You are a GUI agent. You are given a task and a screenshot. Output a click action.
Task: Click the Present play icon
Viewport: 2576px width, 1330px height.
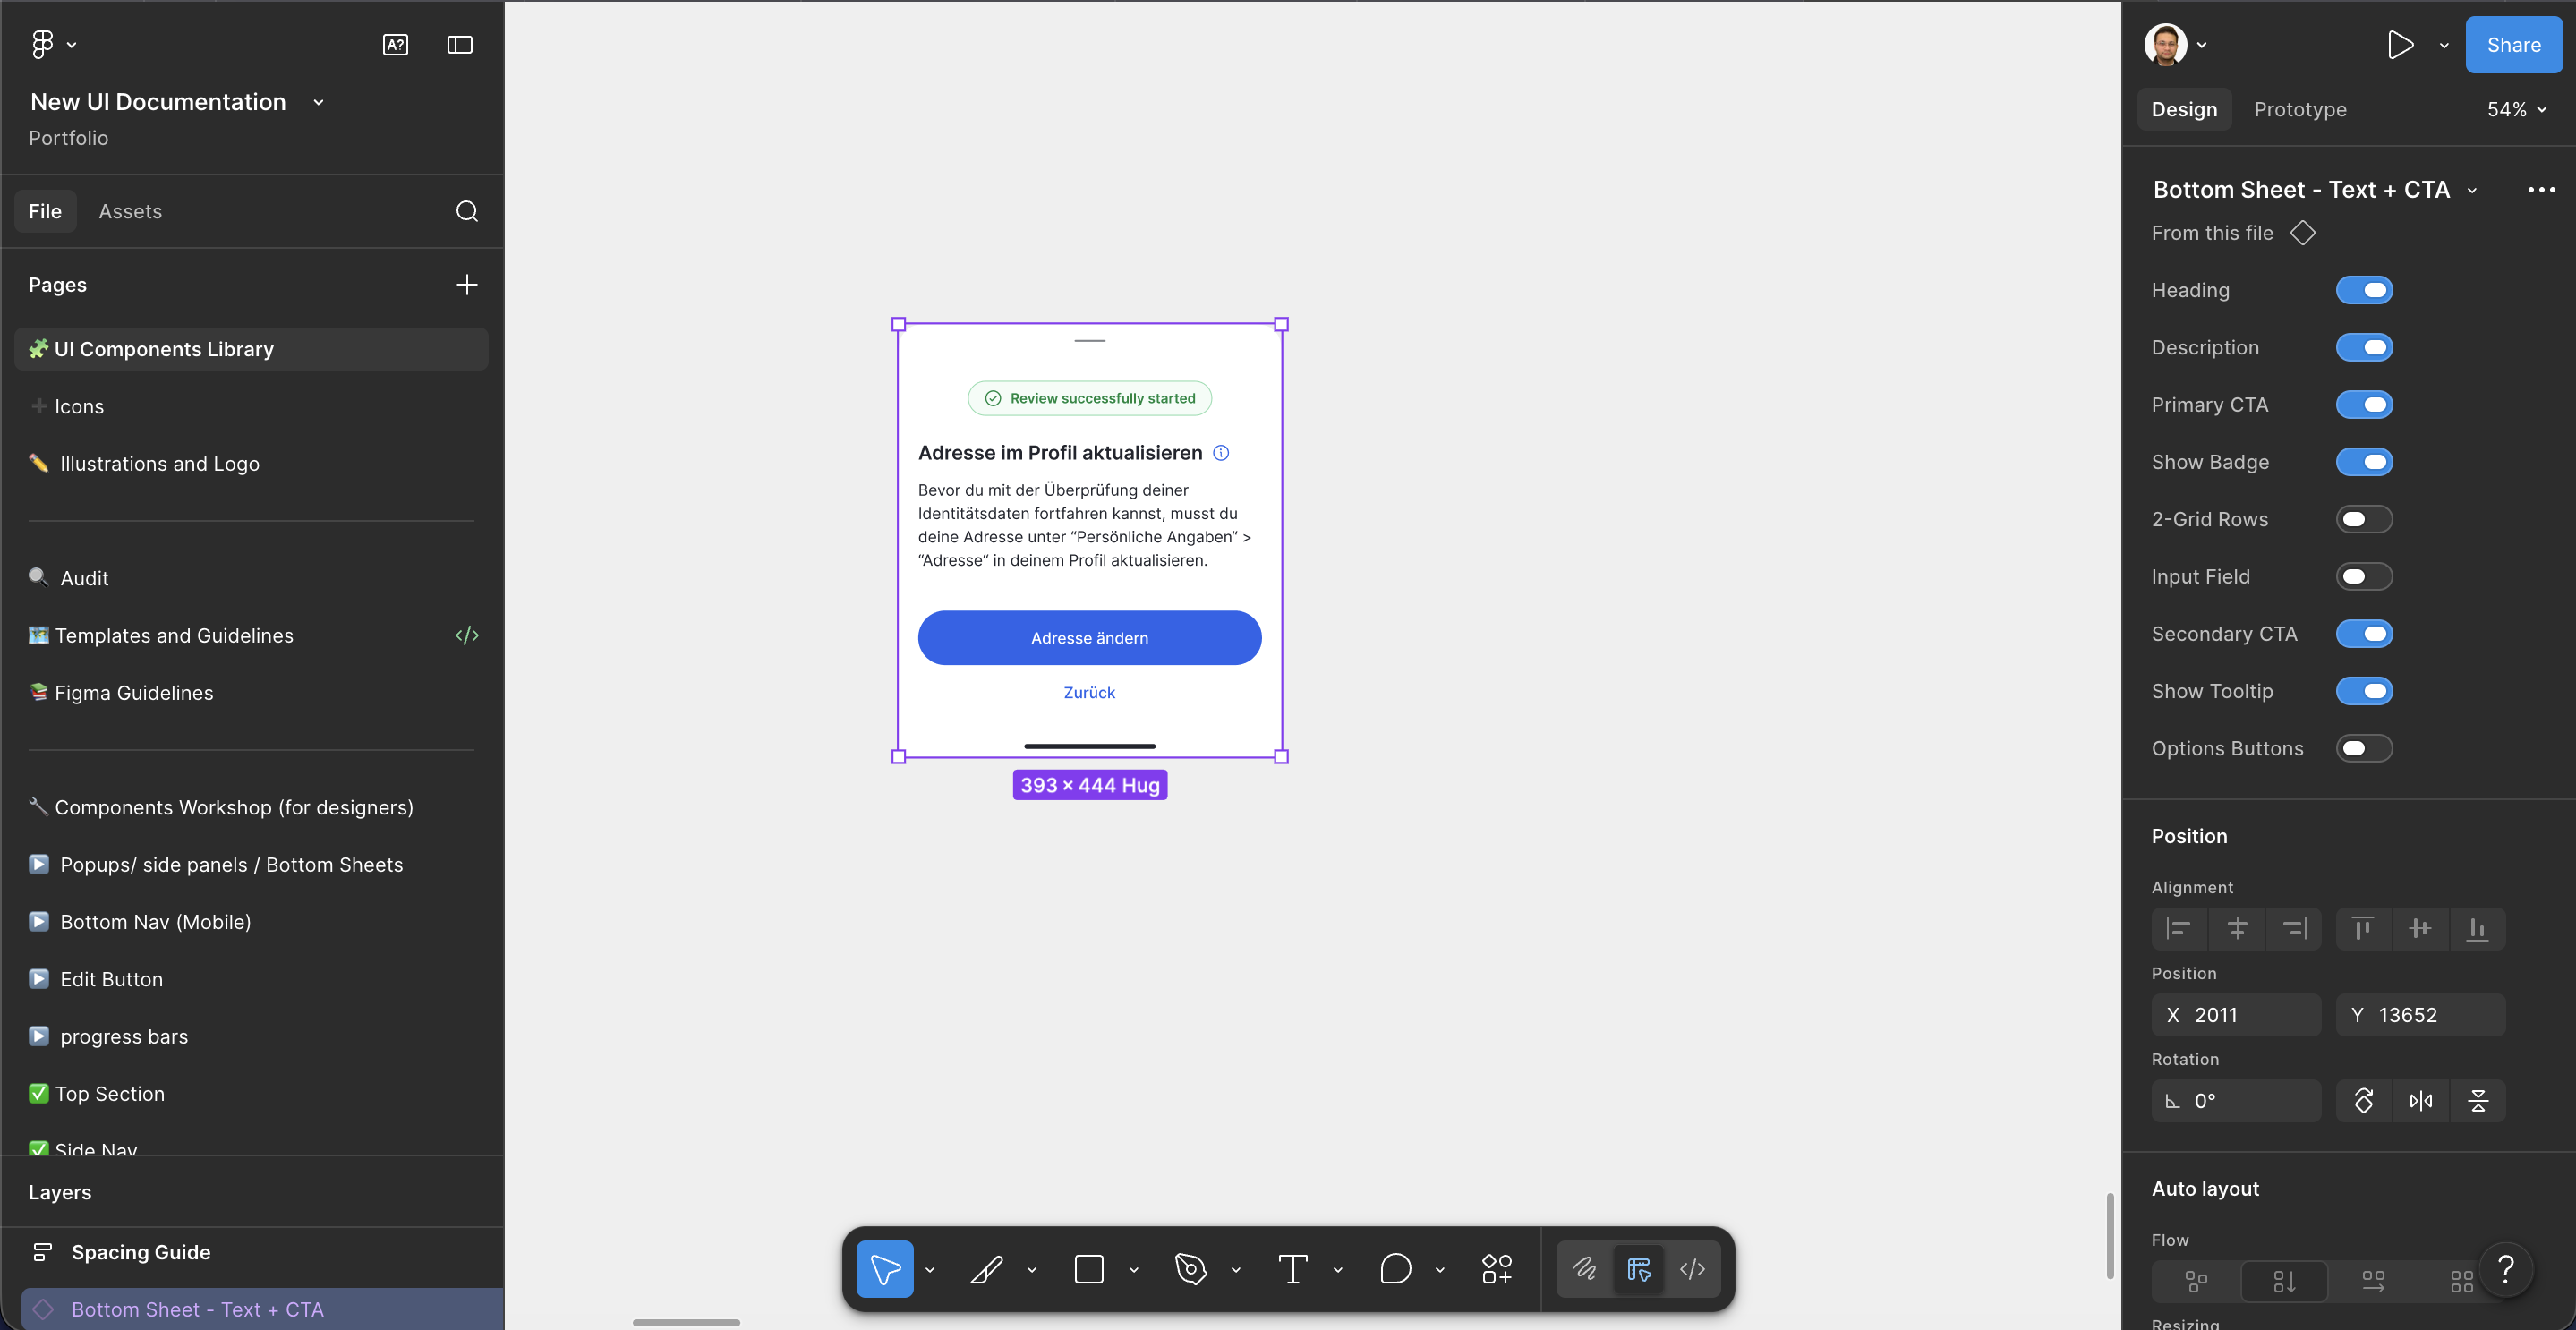pos(2400,45)
